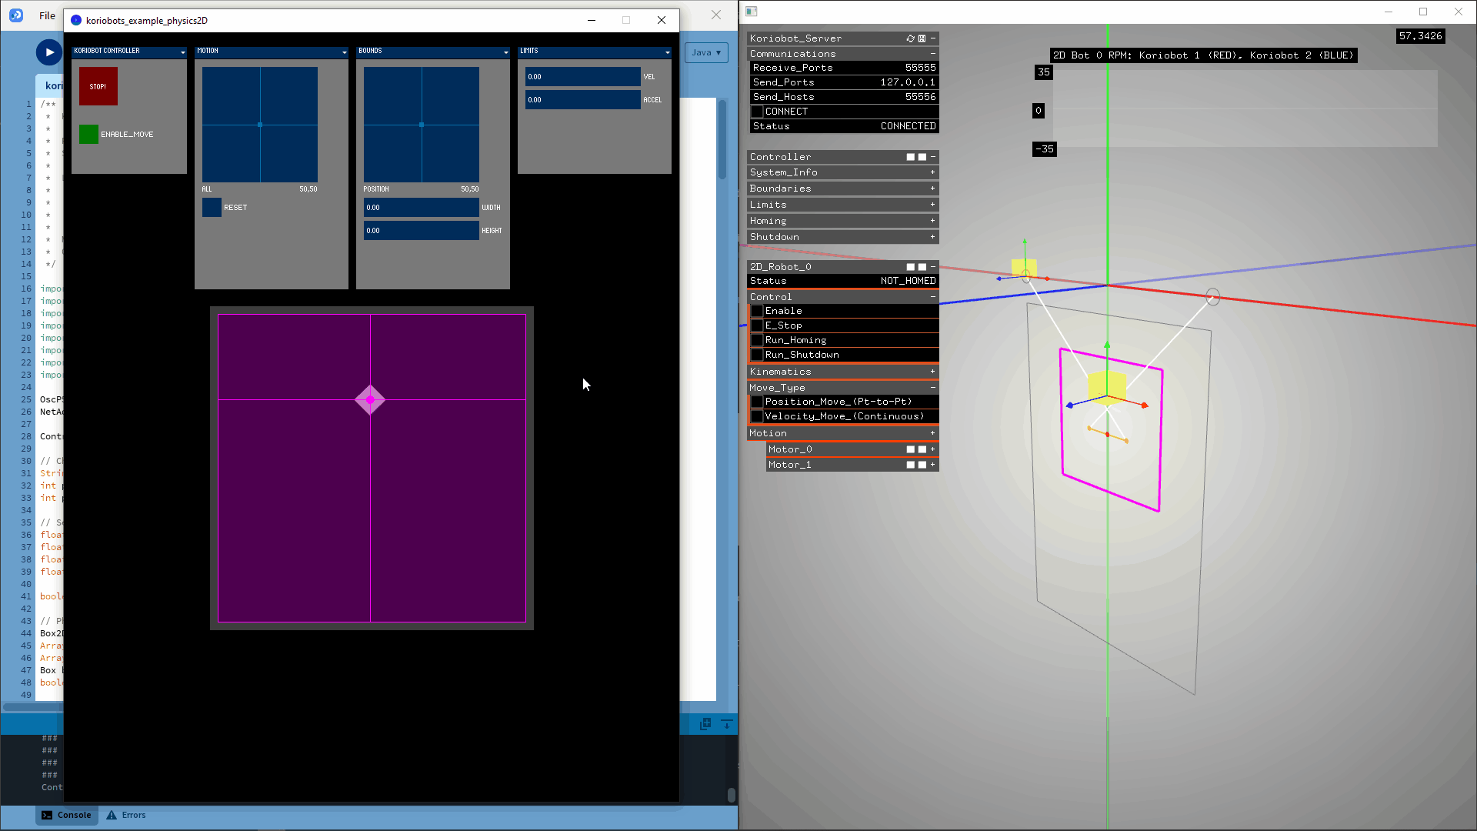1477x831 pixels.
Task: Expand the Kinematics section
Action: tap(933, 372)
